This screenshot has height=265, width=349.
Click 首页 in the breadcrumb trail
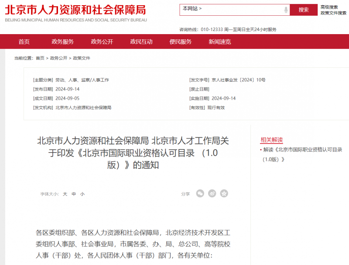point(41,57)
